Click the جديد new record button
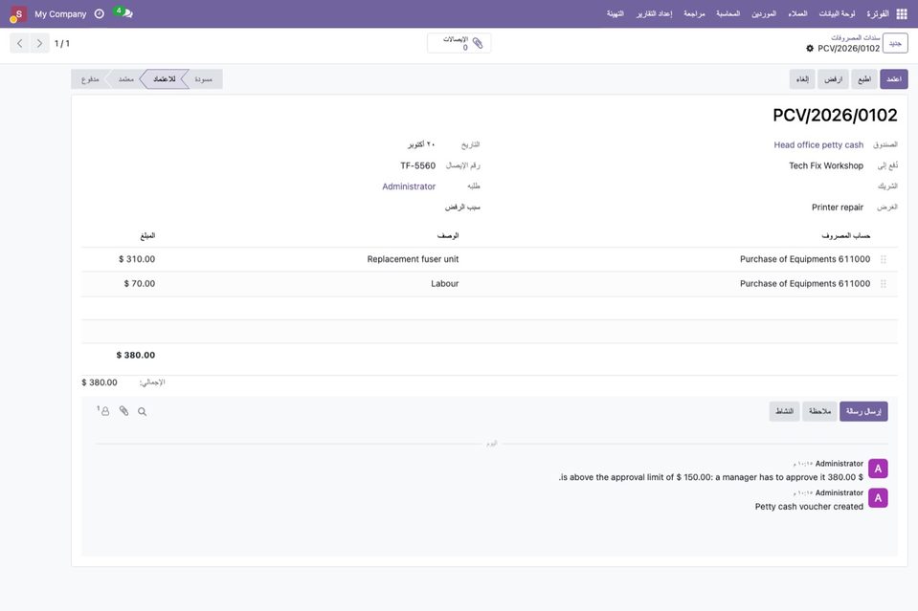The image size is (918, 611). click(x=895, y=43)
